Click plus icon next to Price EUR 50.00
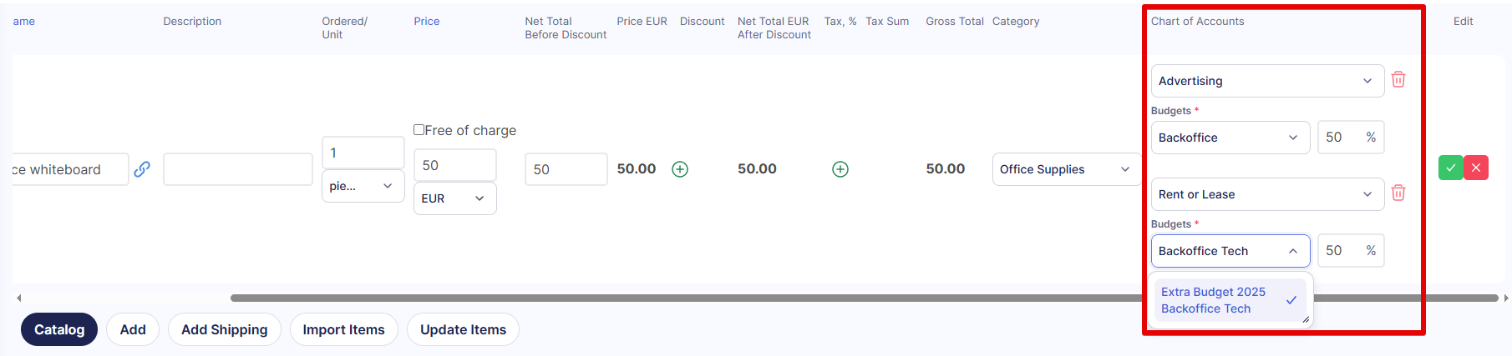1512x356 pixels. (x=680, y=169)
